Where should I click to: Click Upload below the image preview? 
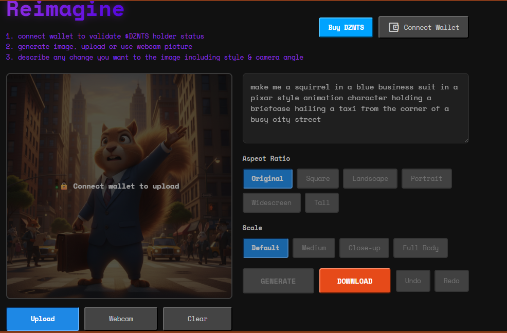click(43, 319)
